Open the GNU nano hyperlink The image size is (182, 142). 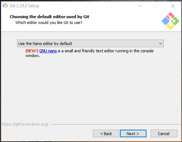48,51
